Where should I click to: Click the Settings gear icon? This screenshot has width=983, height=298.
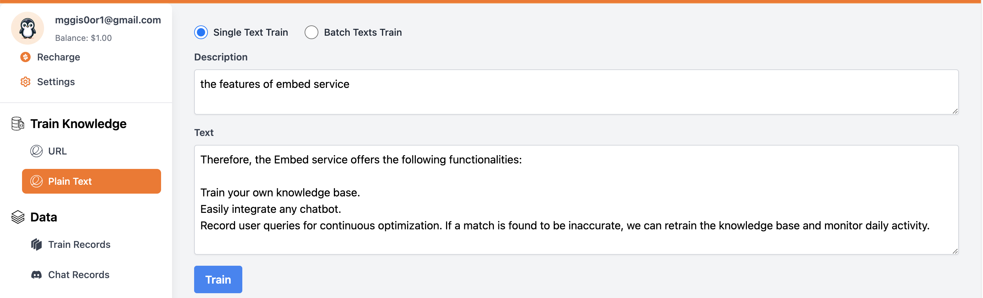(x=25, y=82)
